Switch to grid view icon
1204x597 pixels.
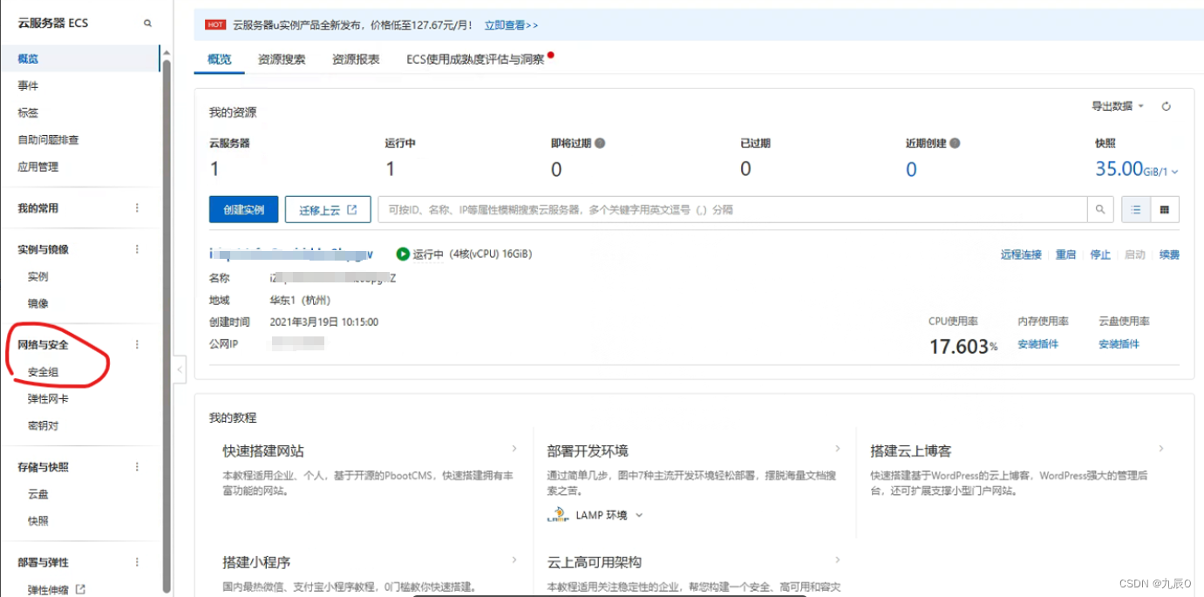(1165, 209)
